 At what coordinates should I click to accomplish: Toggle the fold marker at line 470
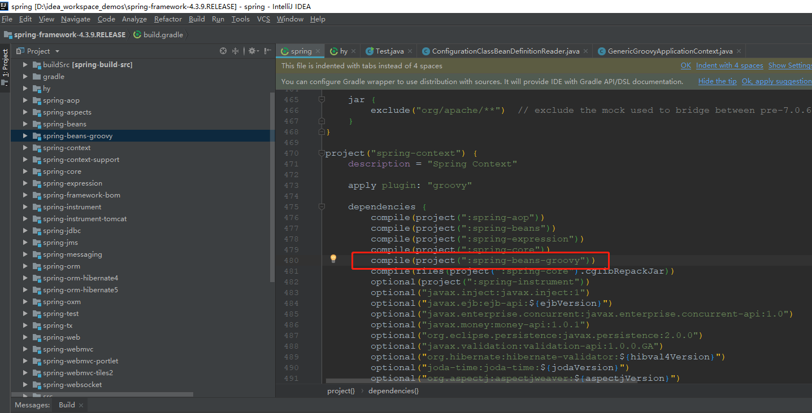point(322,153)
